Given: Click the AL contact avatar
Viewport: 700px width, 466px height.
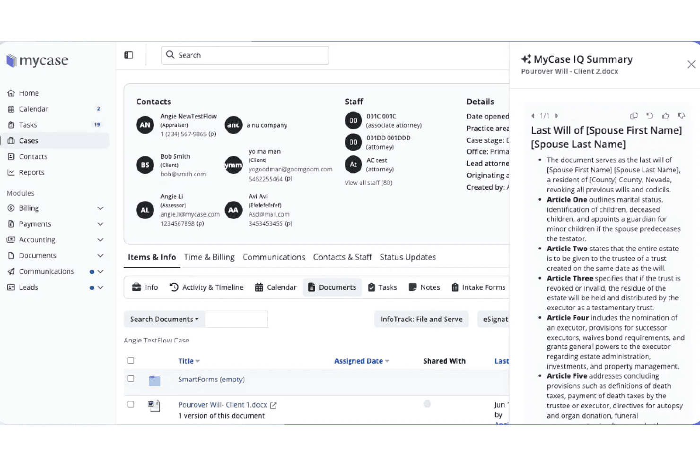Looking at the screenshot, I should pyautogui.click(x=145, y=210).
